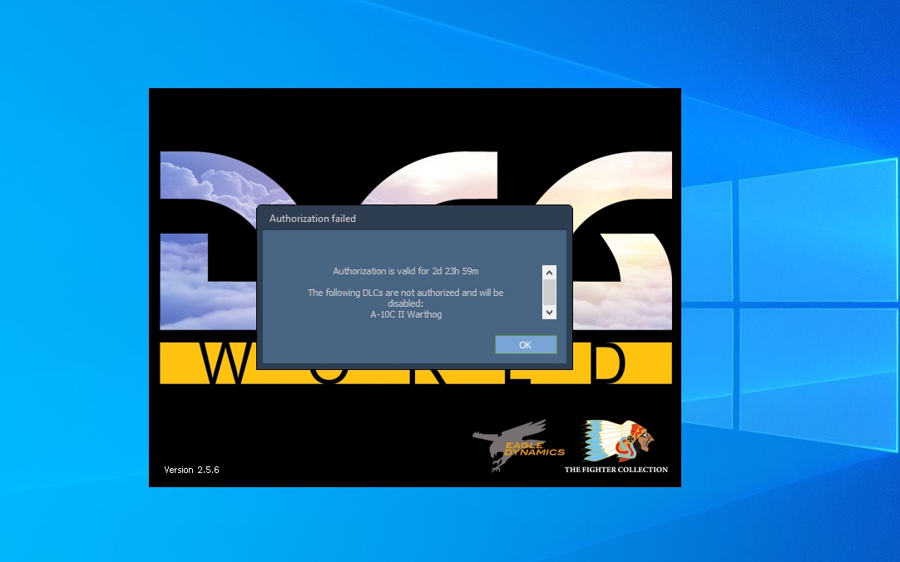Screen dimensions: 900x562
Task: Click the EAGLE DYNAMICS yellow wordmark
Action: tap(534, 448)
